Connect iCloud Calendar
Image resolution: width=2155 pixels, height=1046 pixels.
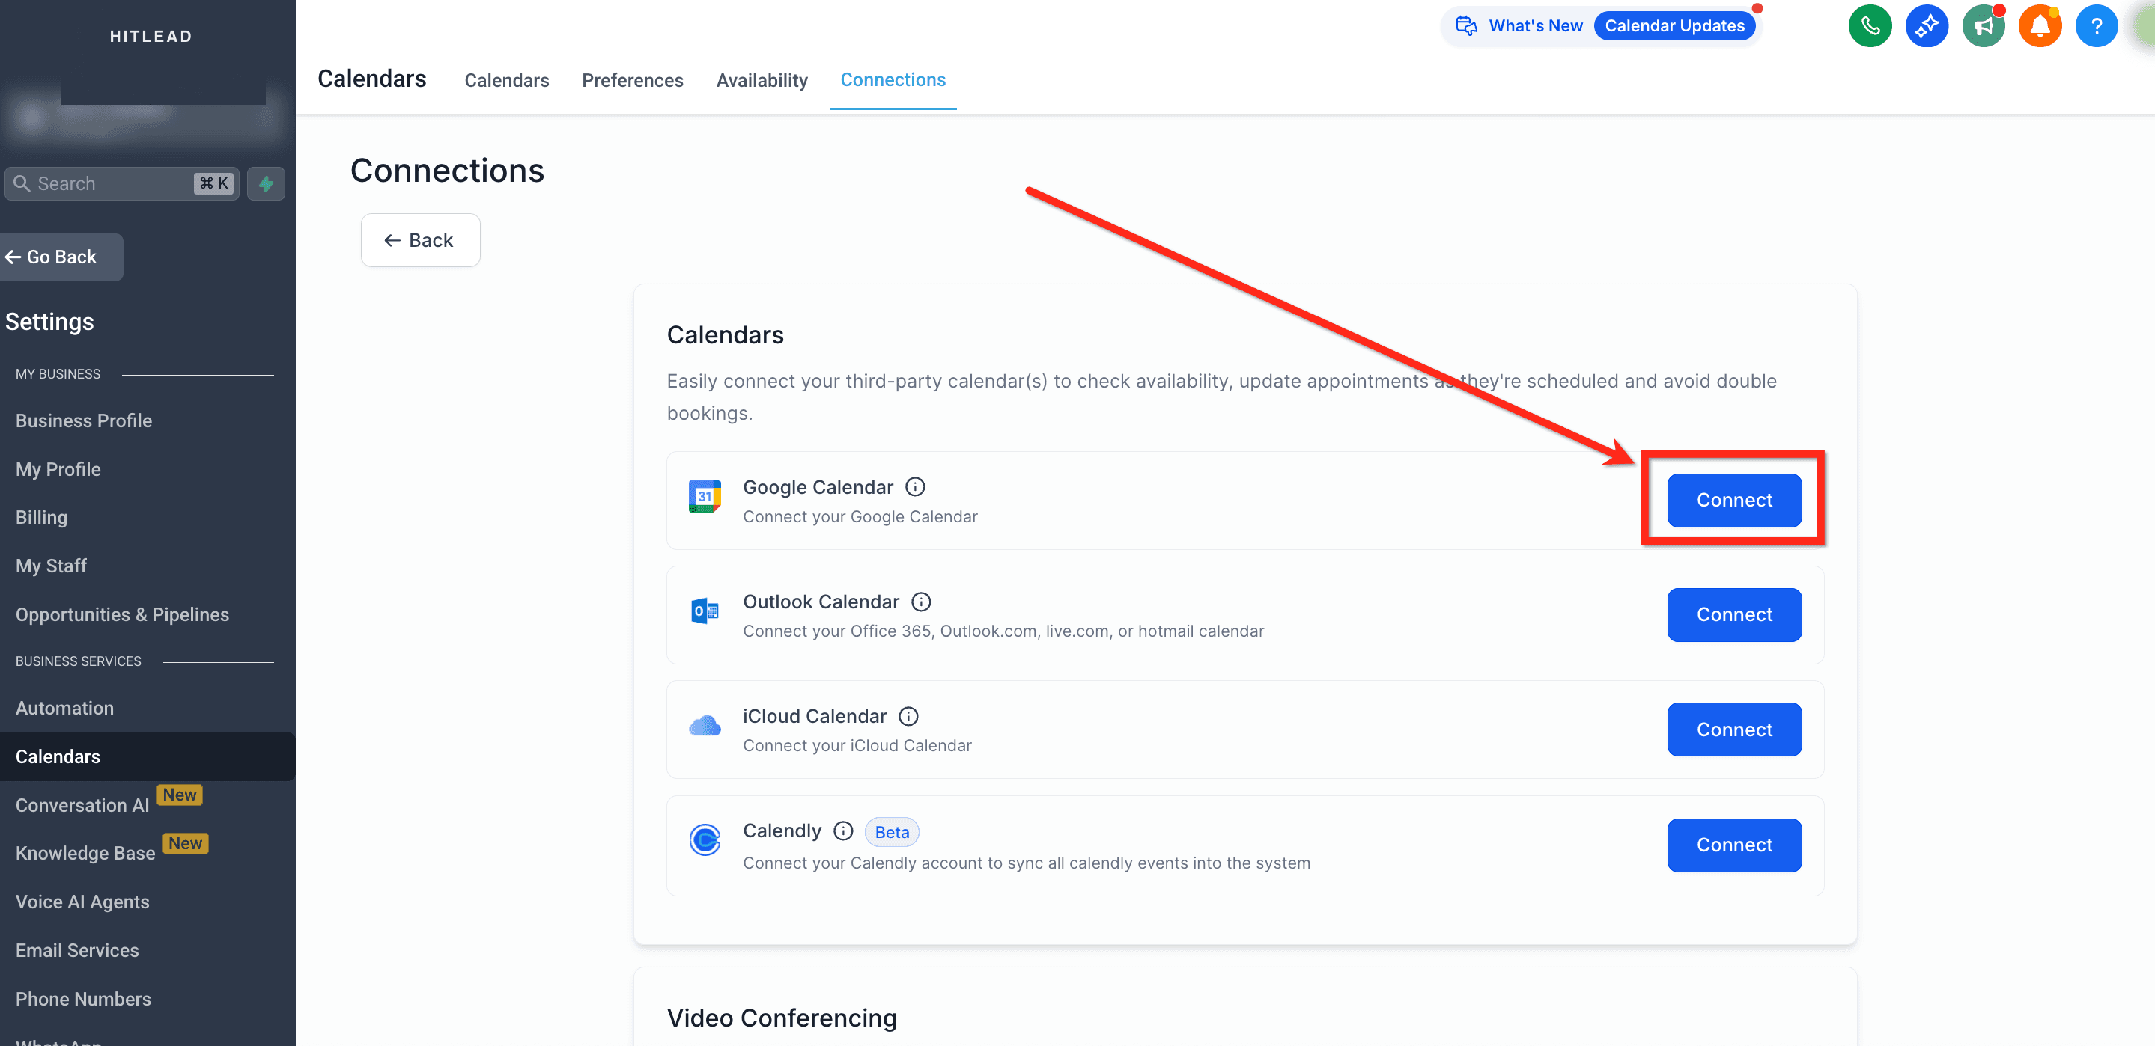[1733, 729]
